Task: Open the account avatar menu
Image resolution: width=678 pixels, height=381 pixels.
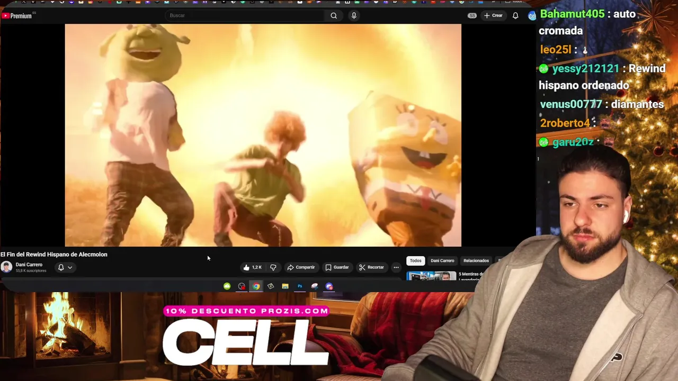Action: [532, 15]
